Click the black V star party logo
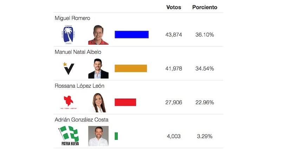 click(x=68, y=68)
